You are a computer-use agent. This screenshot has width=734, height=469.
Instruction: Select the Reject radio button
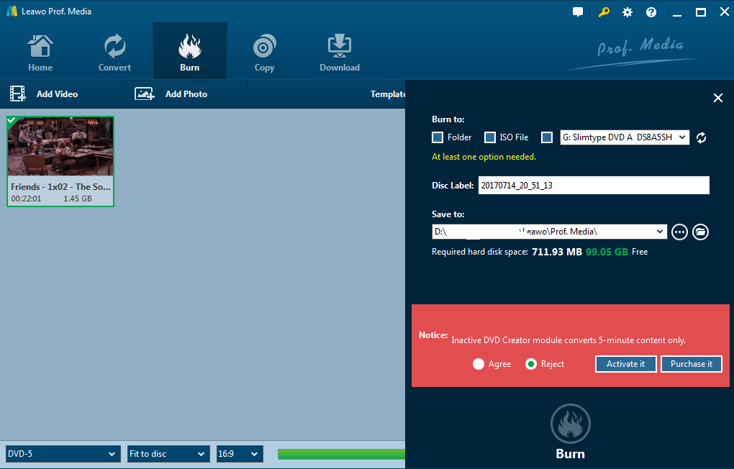coord(531,364)
